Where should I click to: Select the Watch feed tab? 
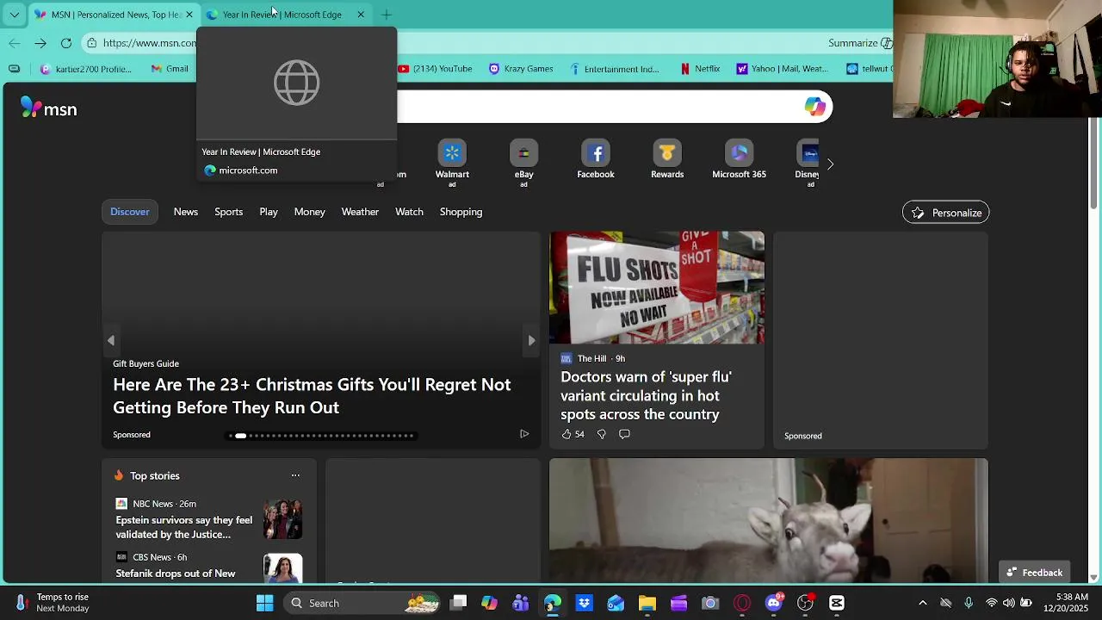[x=409, y=212]
